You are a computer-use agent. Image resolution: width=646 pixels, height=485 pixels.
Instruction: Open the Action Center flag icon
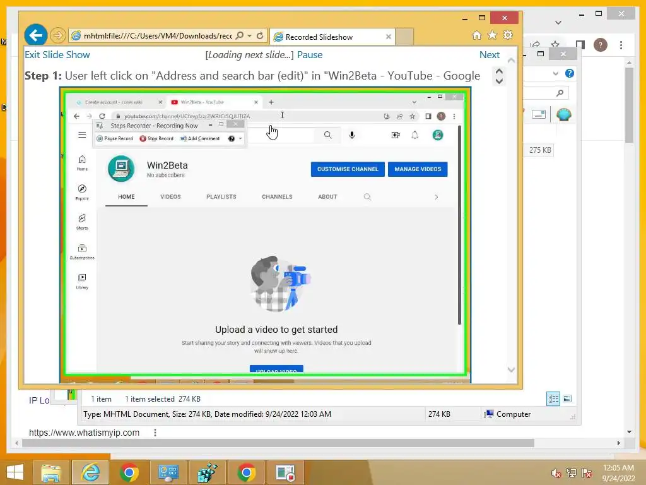(587, 473)
